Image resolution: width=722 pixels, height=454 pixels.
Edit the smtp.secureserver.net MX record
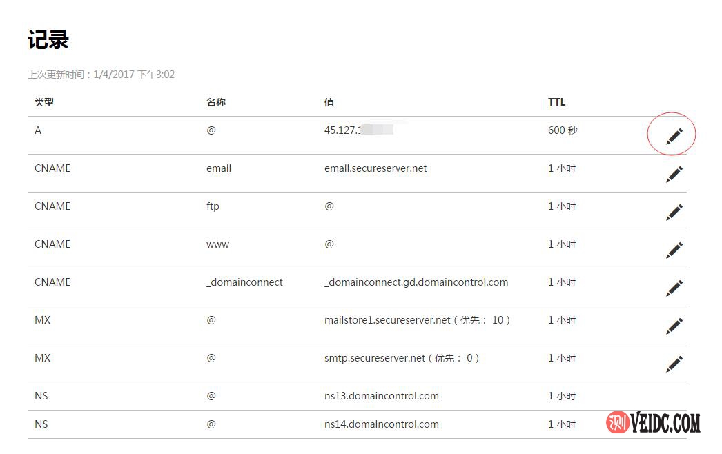[x=674, y=364]
